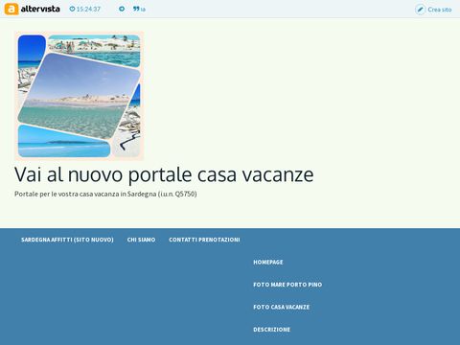This screenshot has width=460, height=345.
Task: Open the Descrizione menu item
Action: coord(272,330)
